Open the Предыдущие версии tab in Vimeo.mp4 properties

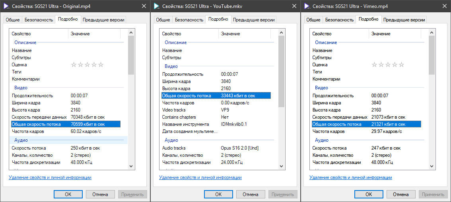tap(404, 19)
